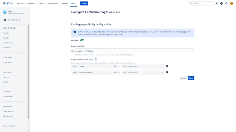Click the sidebar scroll down arrow
This screenshot has width=236, height=132.
tap(28, 131)
